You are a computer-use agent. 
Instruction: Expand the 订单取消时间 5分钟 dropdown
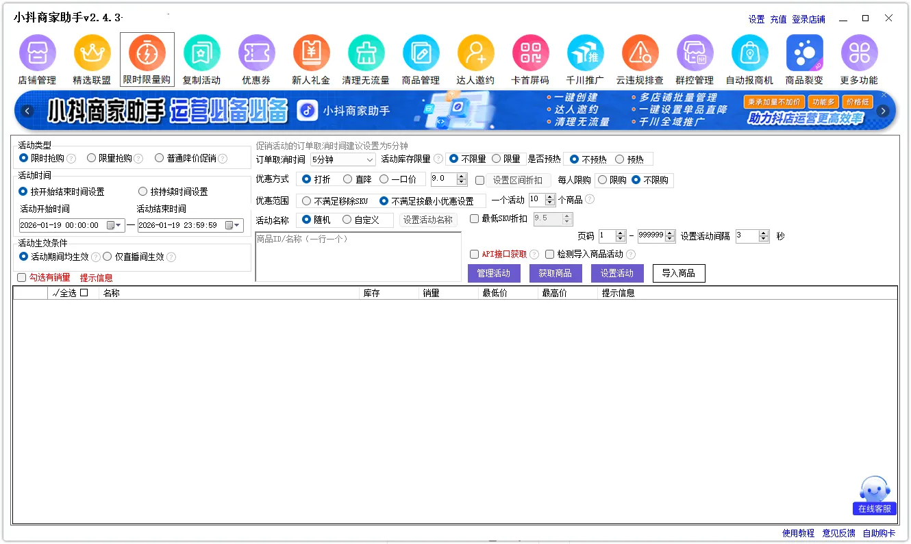(370, 160)
